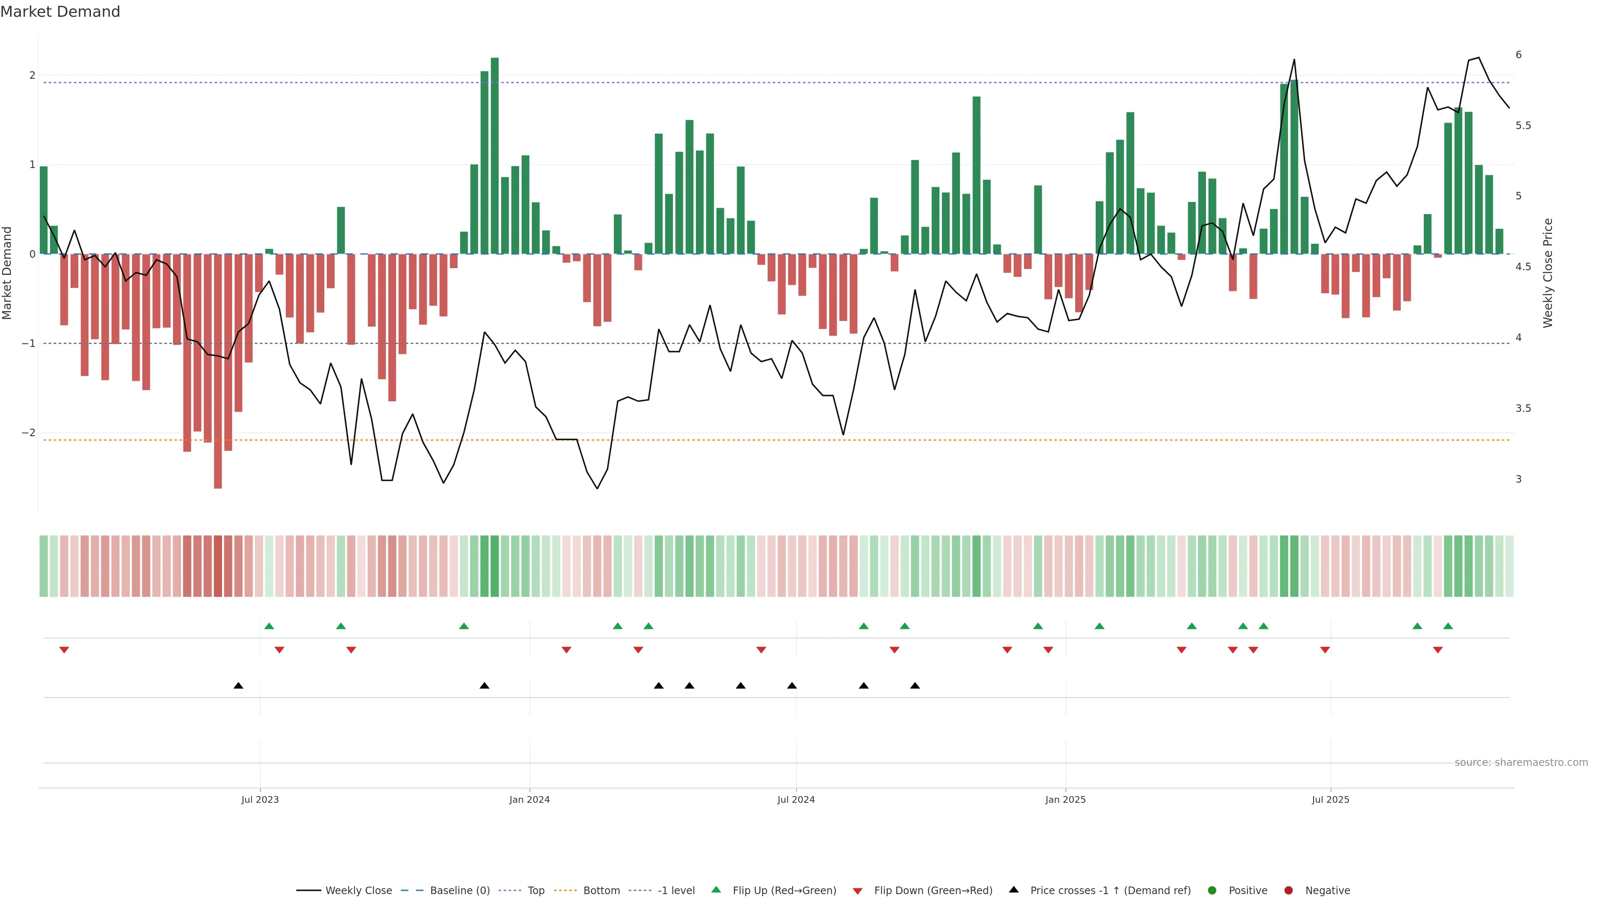This screenshot has width=1609, height=905.
Task: Click the Market Demand chart title
Action: coord(60,12)
